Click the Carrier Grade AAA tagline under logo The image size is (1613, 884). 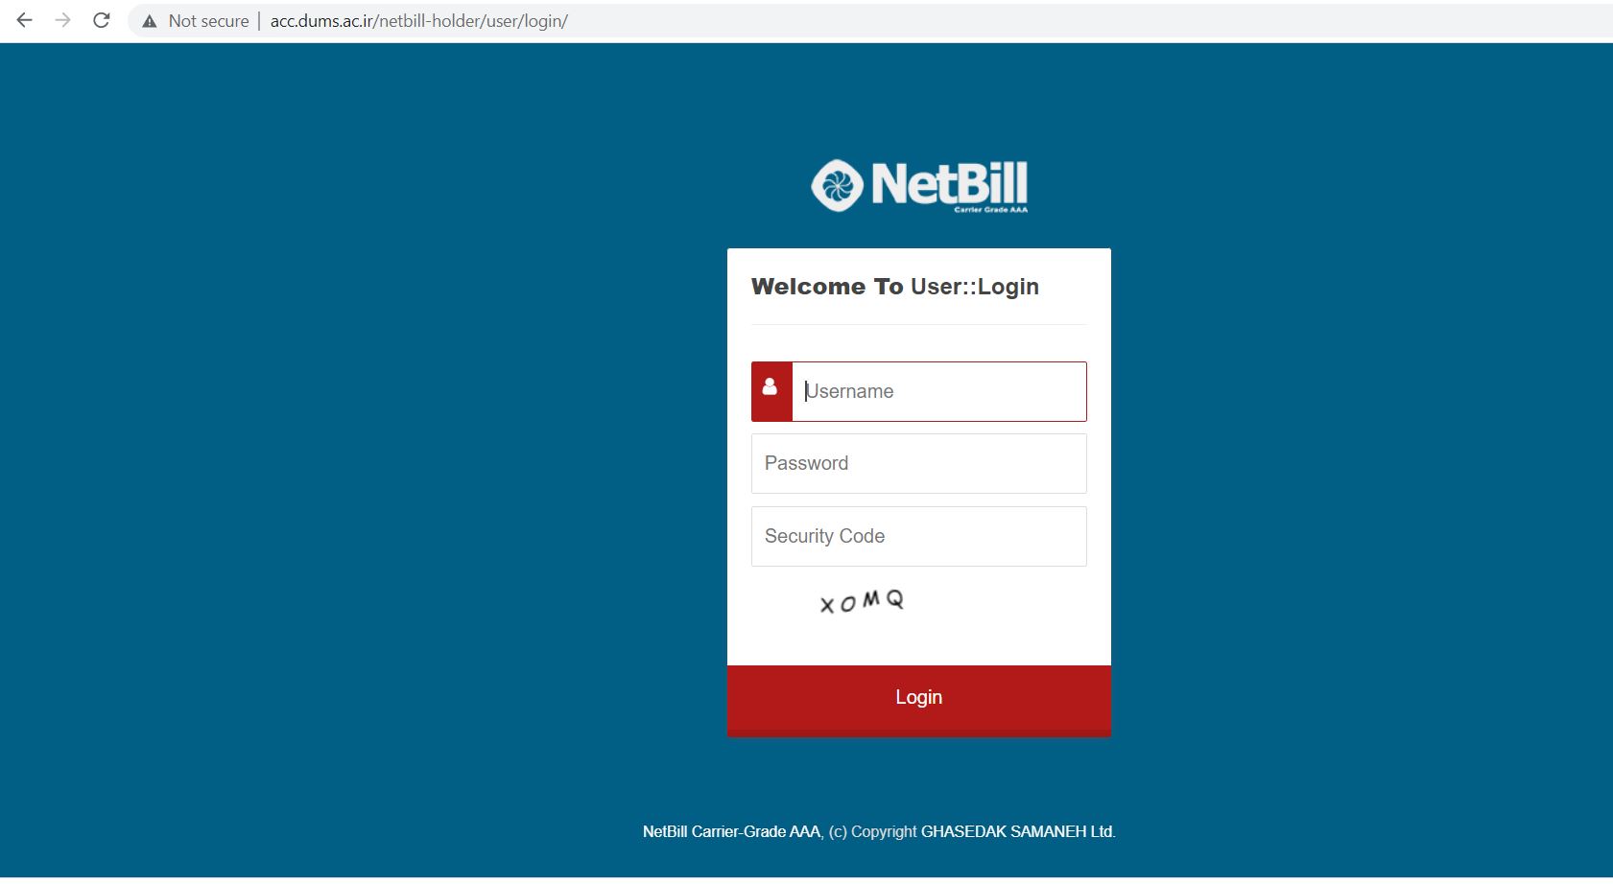990,209
